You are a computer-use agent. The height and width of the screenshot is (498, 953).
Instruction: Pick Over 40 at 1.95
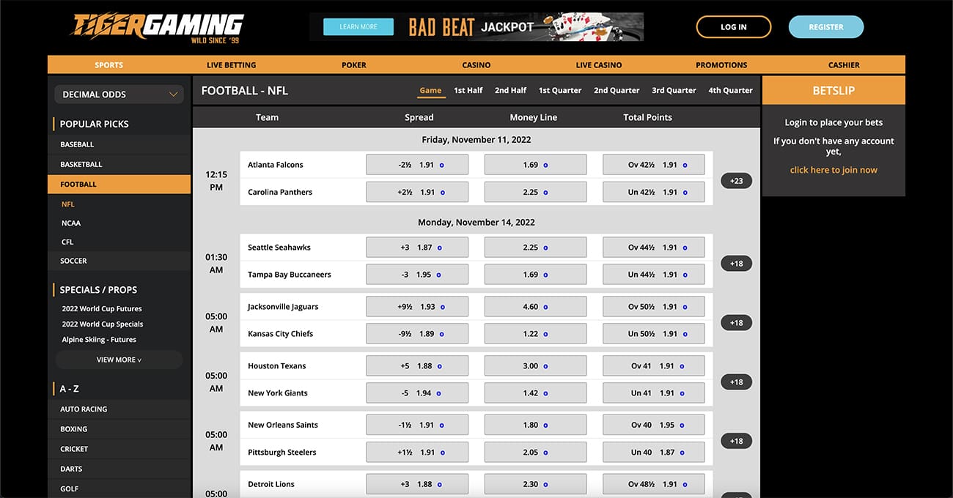[654, 425]
